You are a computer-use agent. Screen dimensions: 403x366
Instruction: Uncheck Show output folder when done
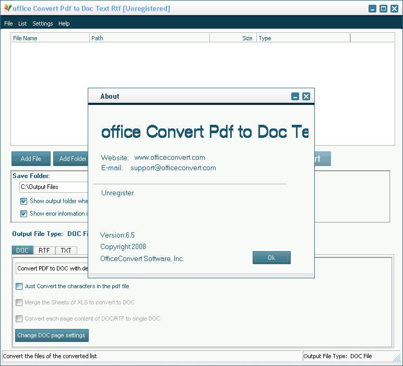click(23, 201)
